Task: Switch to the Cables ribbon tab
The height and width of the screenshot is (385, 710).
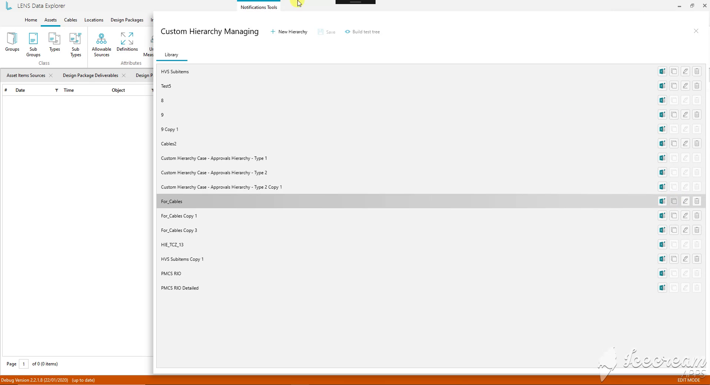Action: pyautogui.click(x=70, y=20)
